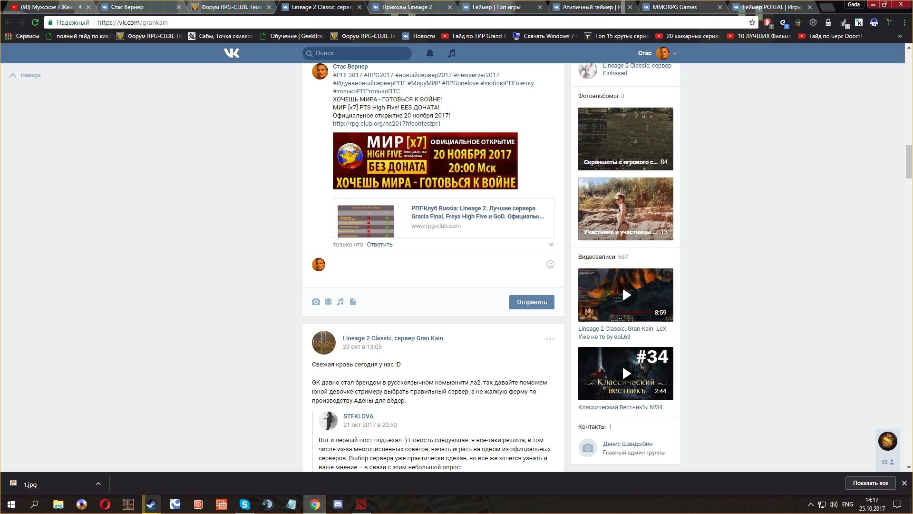Image resolution: width=913 pixels, height=514 pixels.
Task: Open the VK music note icon
Action: [x=452, y=53]
